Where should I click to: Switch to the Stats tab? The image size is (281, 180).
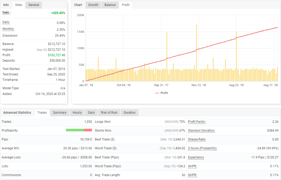[x=19, y=5]
